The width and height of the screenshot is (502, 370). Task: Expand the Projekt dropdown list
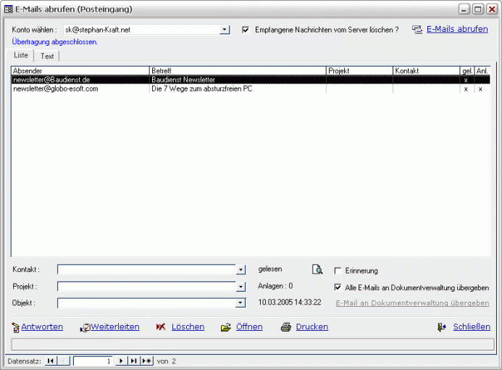point(241,287)
